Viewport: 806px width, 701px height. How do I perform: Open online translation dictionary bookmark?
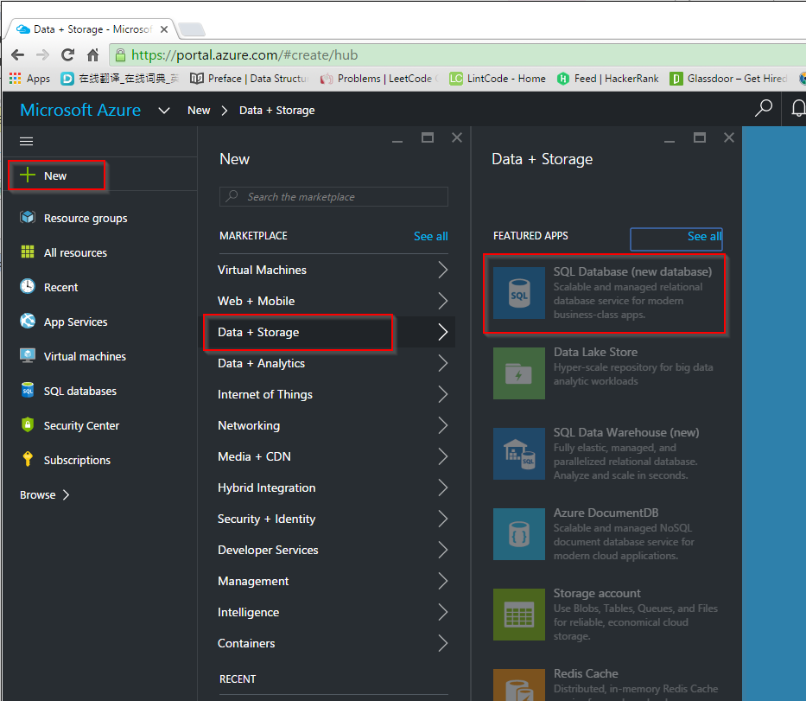coord(120,78)
